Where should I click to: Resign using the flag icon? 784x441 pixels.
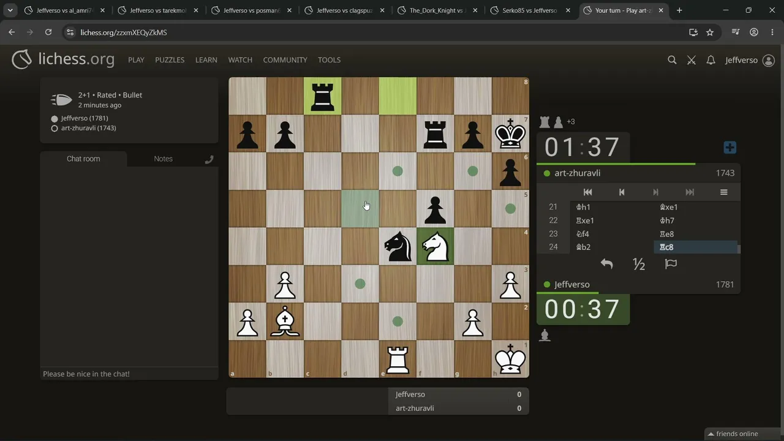click(671, 264)
